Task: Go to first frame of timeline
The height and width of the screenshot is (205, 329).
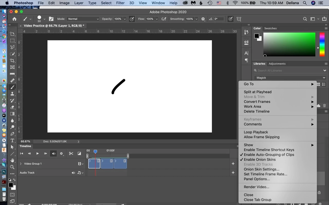Action: pos(22,153)
